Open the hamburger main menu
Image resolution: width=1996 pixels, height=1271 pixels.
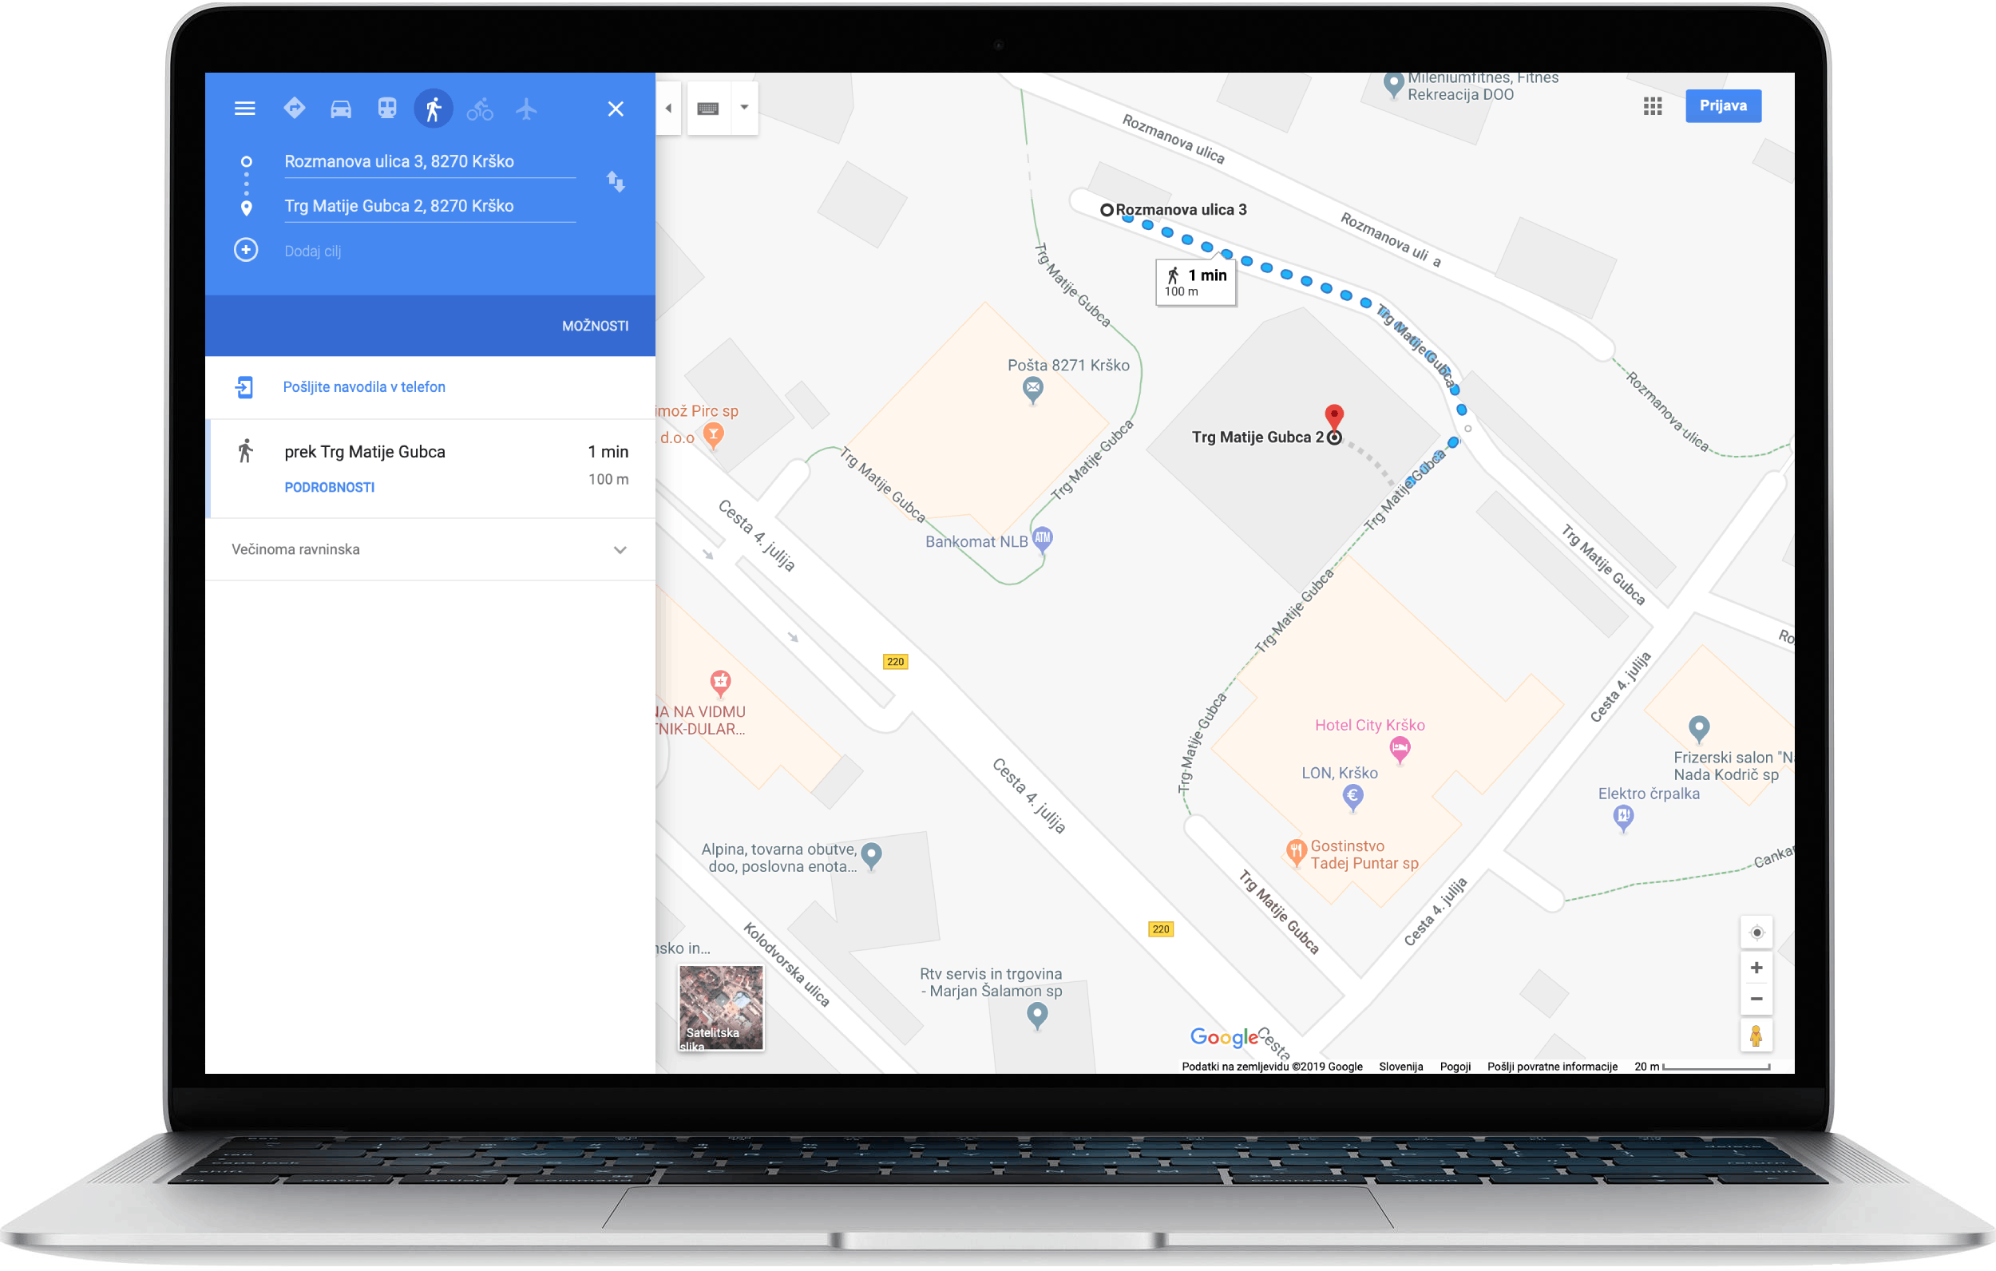(244, 109)
